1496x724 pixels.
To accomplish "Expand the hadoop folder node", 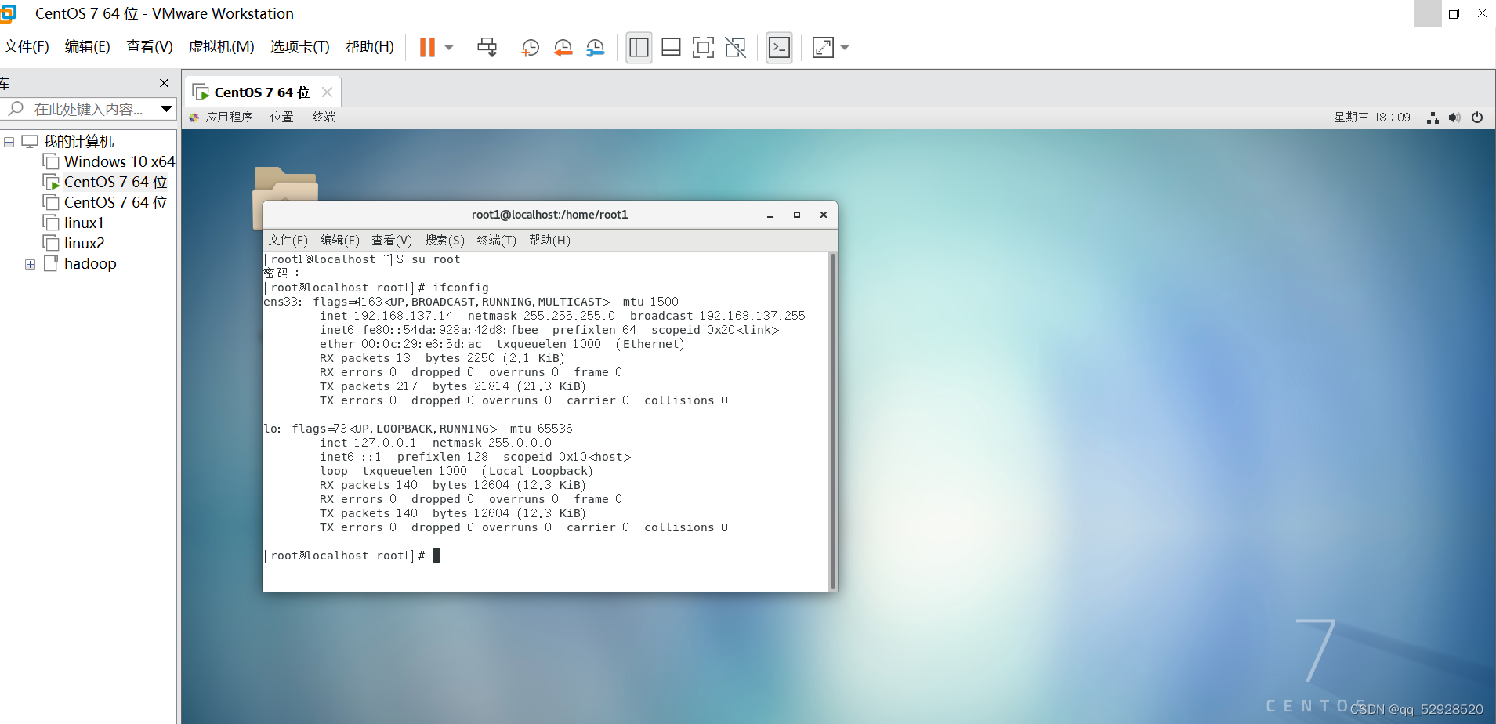I will tap(30, 264).
